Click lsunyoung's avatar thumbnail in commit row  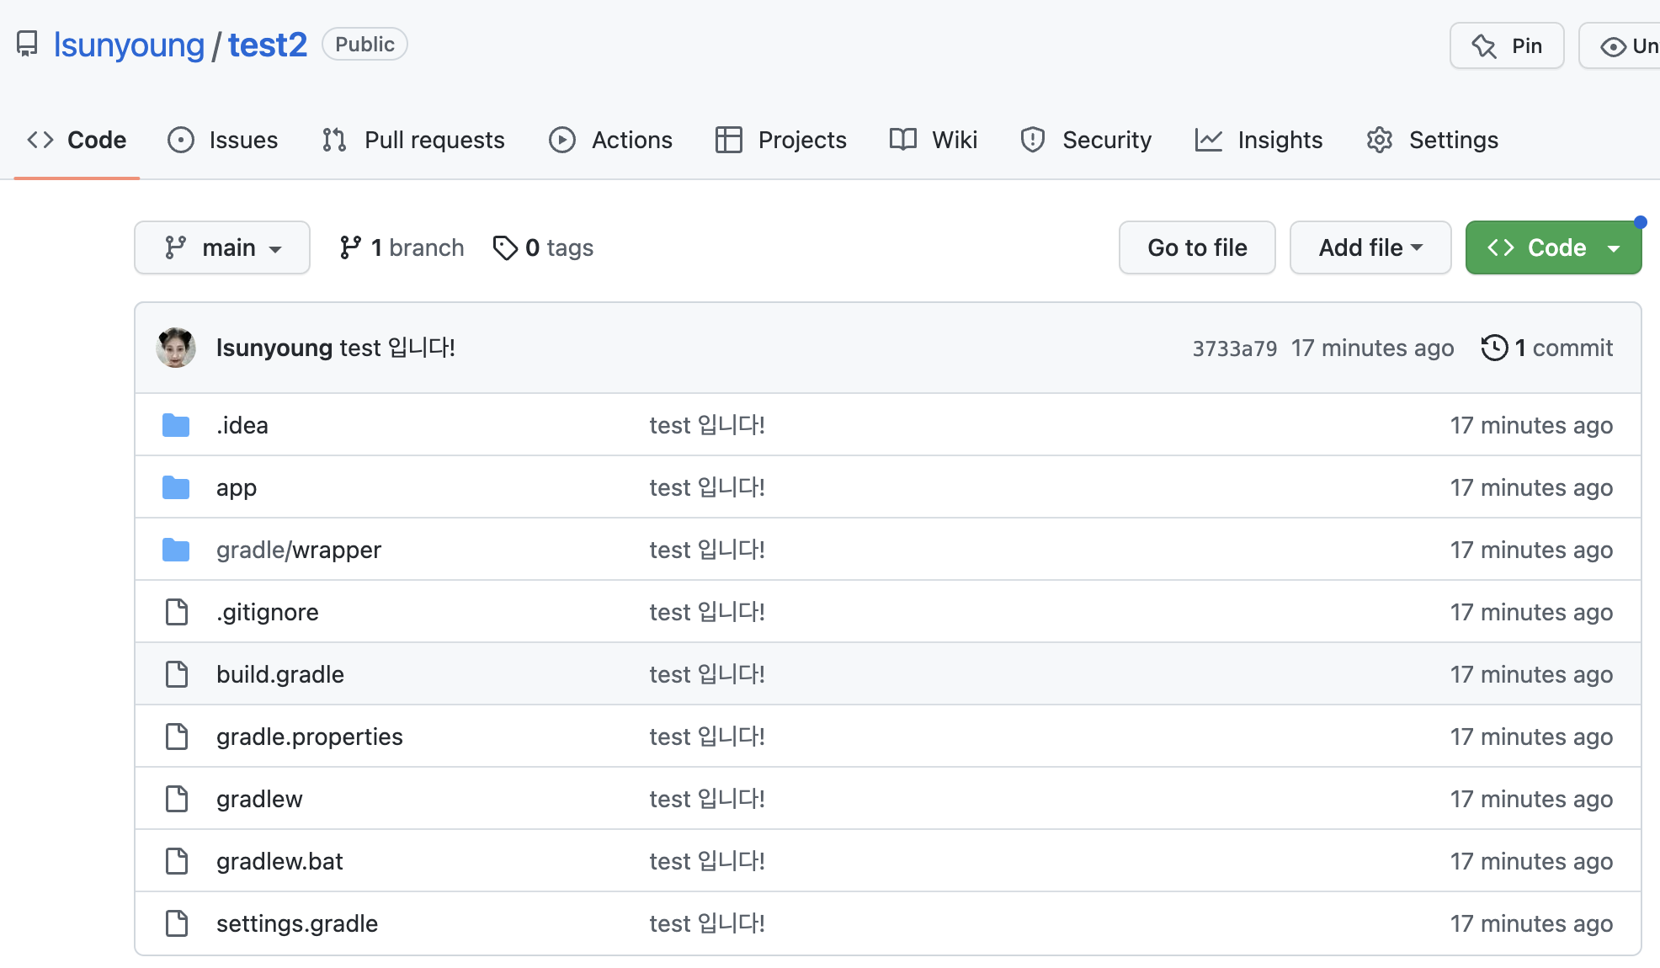[x=176, y=348]
